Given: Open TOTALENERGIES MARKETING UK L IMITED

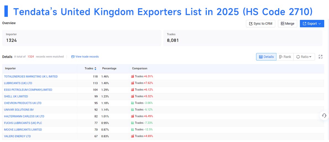Looking at the screenshot, I should tap(31, 77).
